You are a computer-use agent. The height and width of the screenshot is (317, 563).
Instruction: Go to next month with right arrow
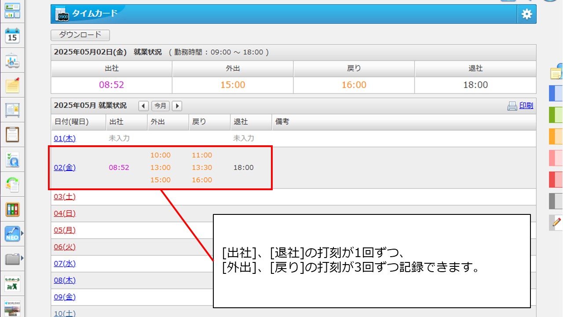[177, 106]
